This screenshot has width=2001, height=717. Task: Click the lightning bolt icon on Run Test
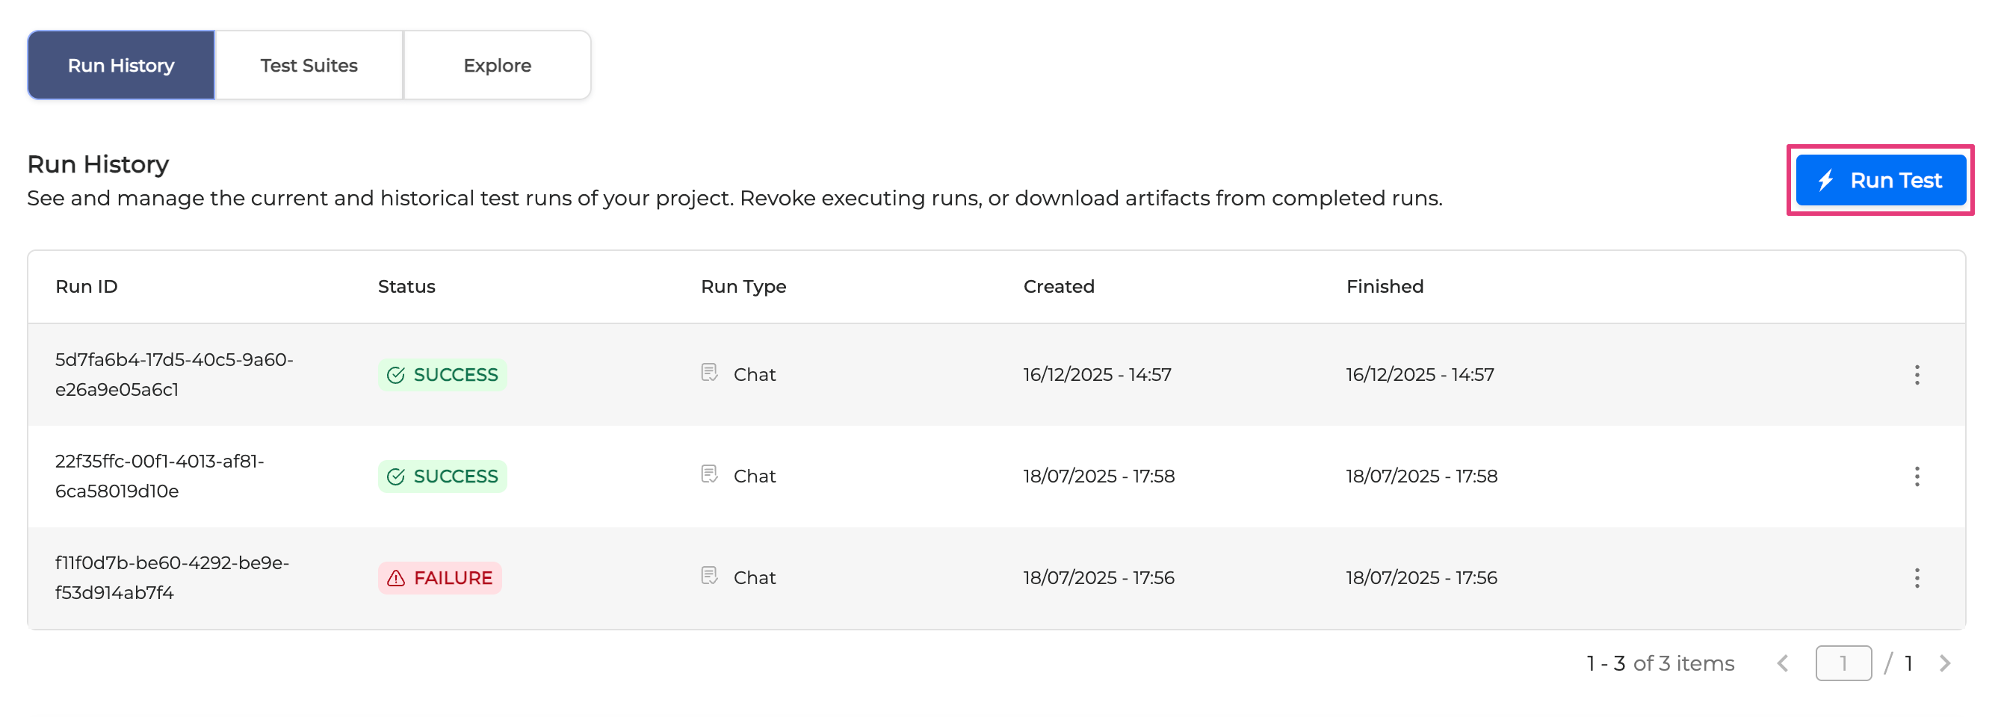tap(1825, 180)
